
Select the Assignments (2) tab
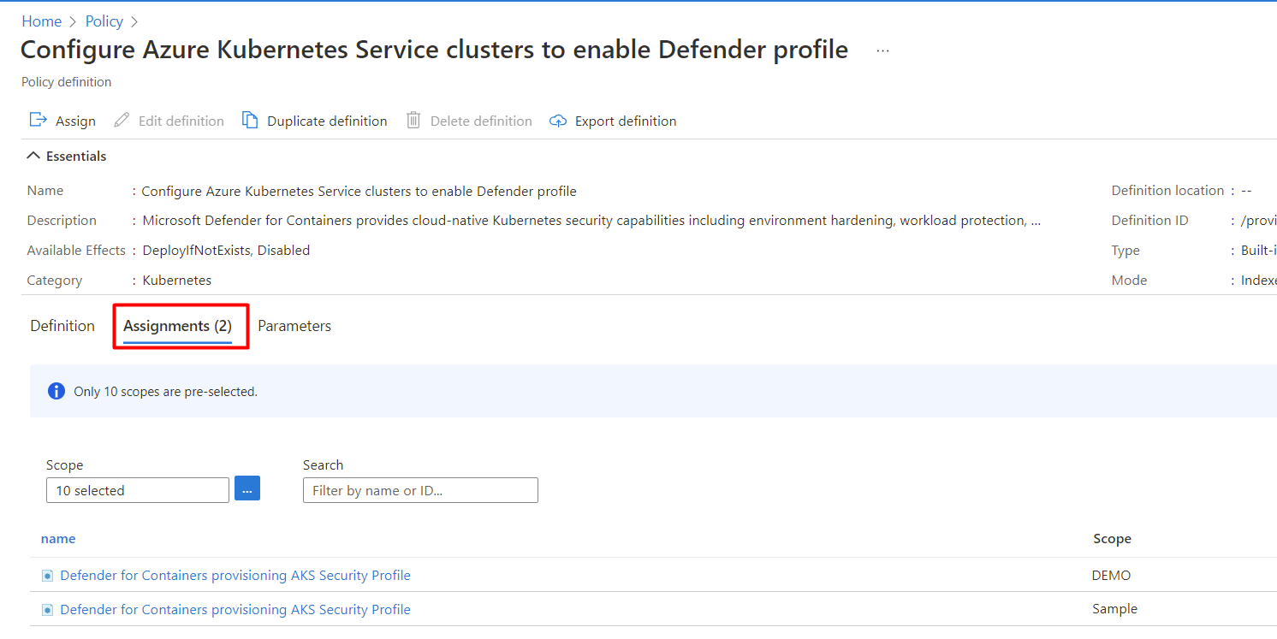[177, 326]
